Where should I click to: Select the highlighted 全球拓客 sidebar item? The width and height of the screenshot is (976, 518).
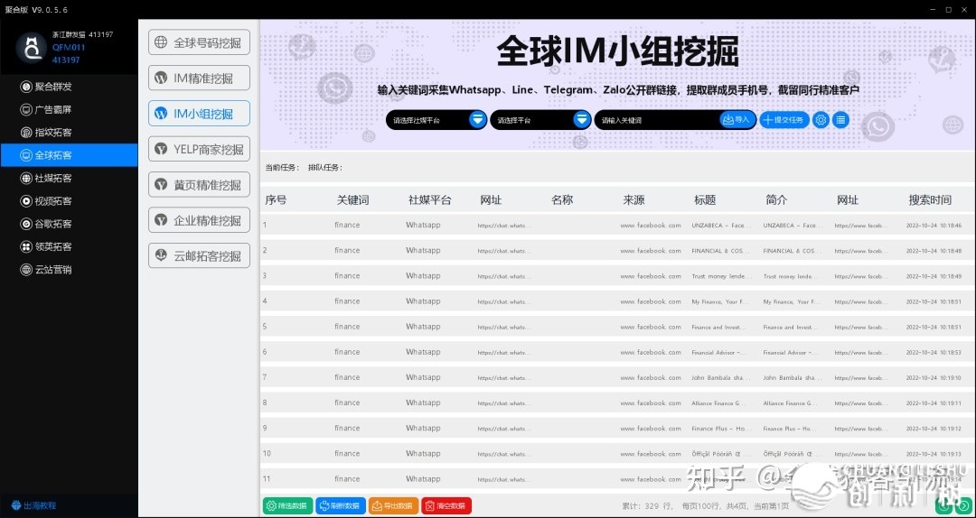coord(69,155)
